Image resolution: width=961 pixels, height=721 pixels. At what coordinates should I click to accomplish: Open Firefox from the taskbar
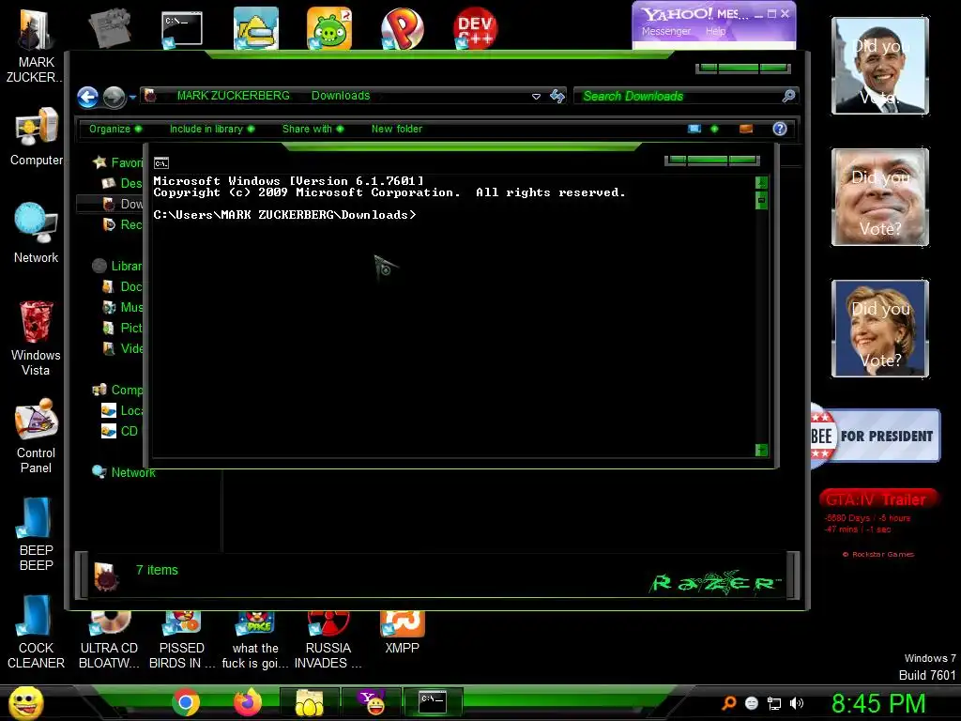248,702
